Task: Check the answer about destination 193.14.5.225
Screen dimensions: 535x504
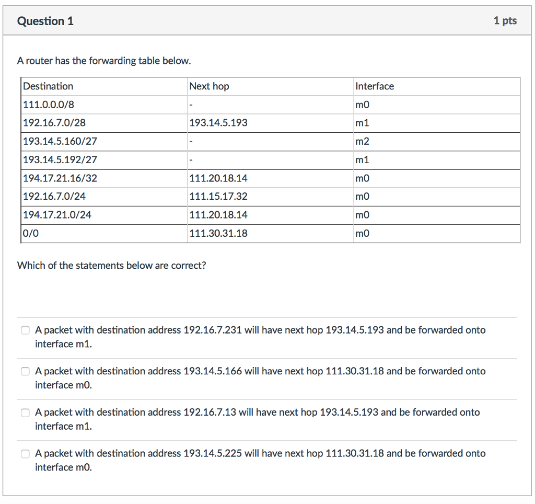Action: [x=25, y=454]
